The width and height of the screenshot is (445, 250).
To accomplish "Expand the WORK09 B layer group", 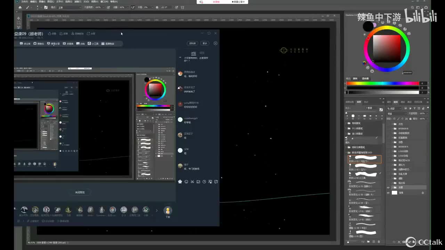I will coord(392,128).
